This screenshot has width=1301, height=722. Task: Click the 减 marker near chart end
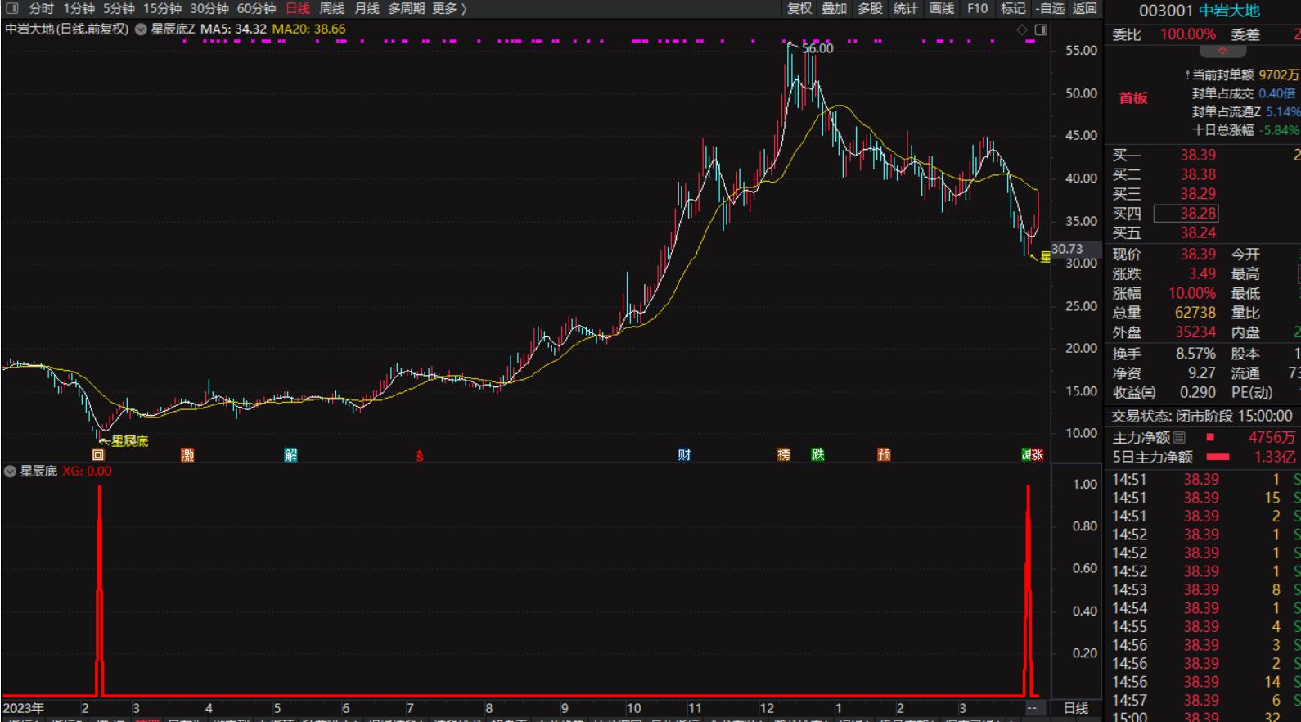1027,455
